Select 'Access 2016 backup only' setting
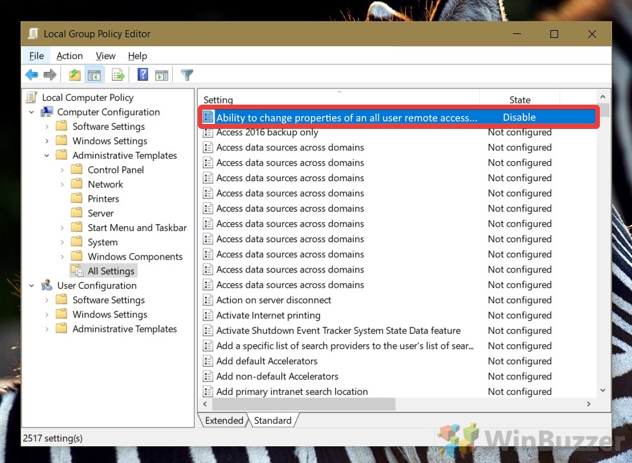 coord(267,132)
